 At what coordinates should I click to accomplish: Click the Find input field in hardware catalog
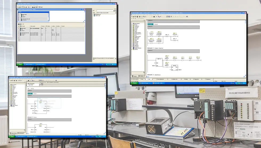[x=105, y=11]
